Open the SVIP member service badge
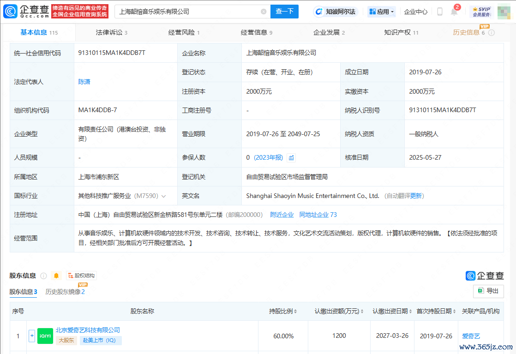The image size is (516, 354). 481,12
